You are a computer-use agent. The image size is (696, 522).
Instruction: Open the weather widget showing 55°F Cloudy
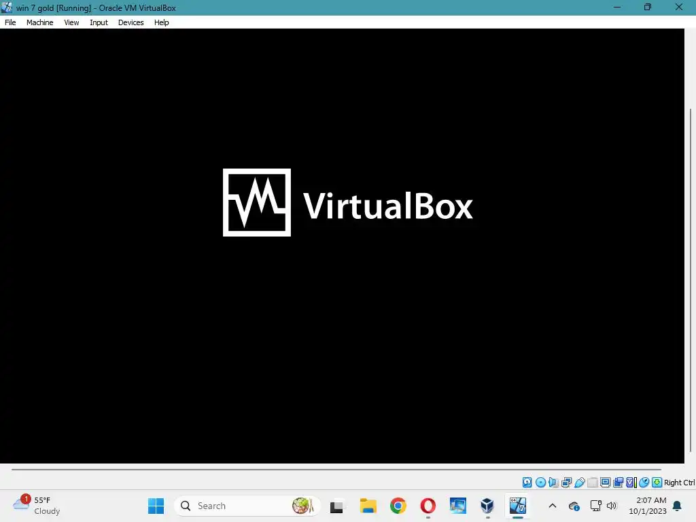click(x=37, y=506)
